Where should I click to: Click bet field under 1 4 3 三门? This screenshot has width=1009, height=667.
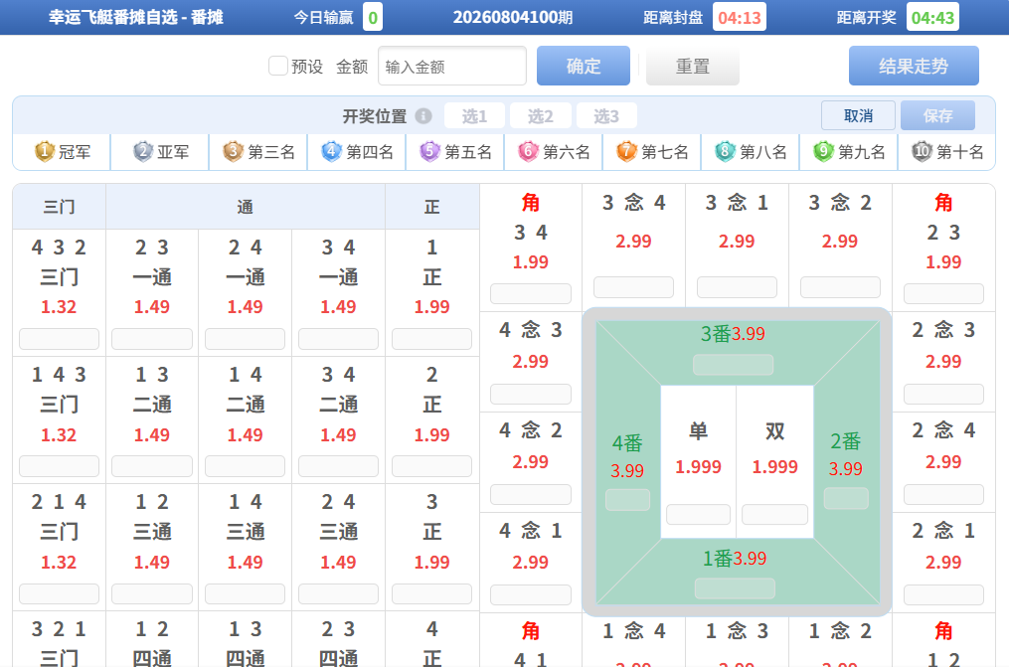(x=60, y=466)
